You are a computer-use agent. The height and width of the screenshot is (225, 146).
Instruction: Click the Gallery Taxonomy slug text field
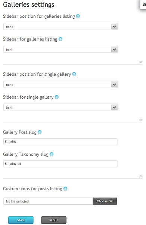(60, 164)
